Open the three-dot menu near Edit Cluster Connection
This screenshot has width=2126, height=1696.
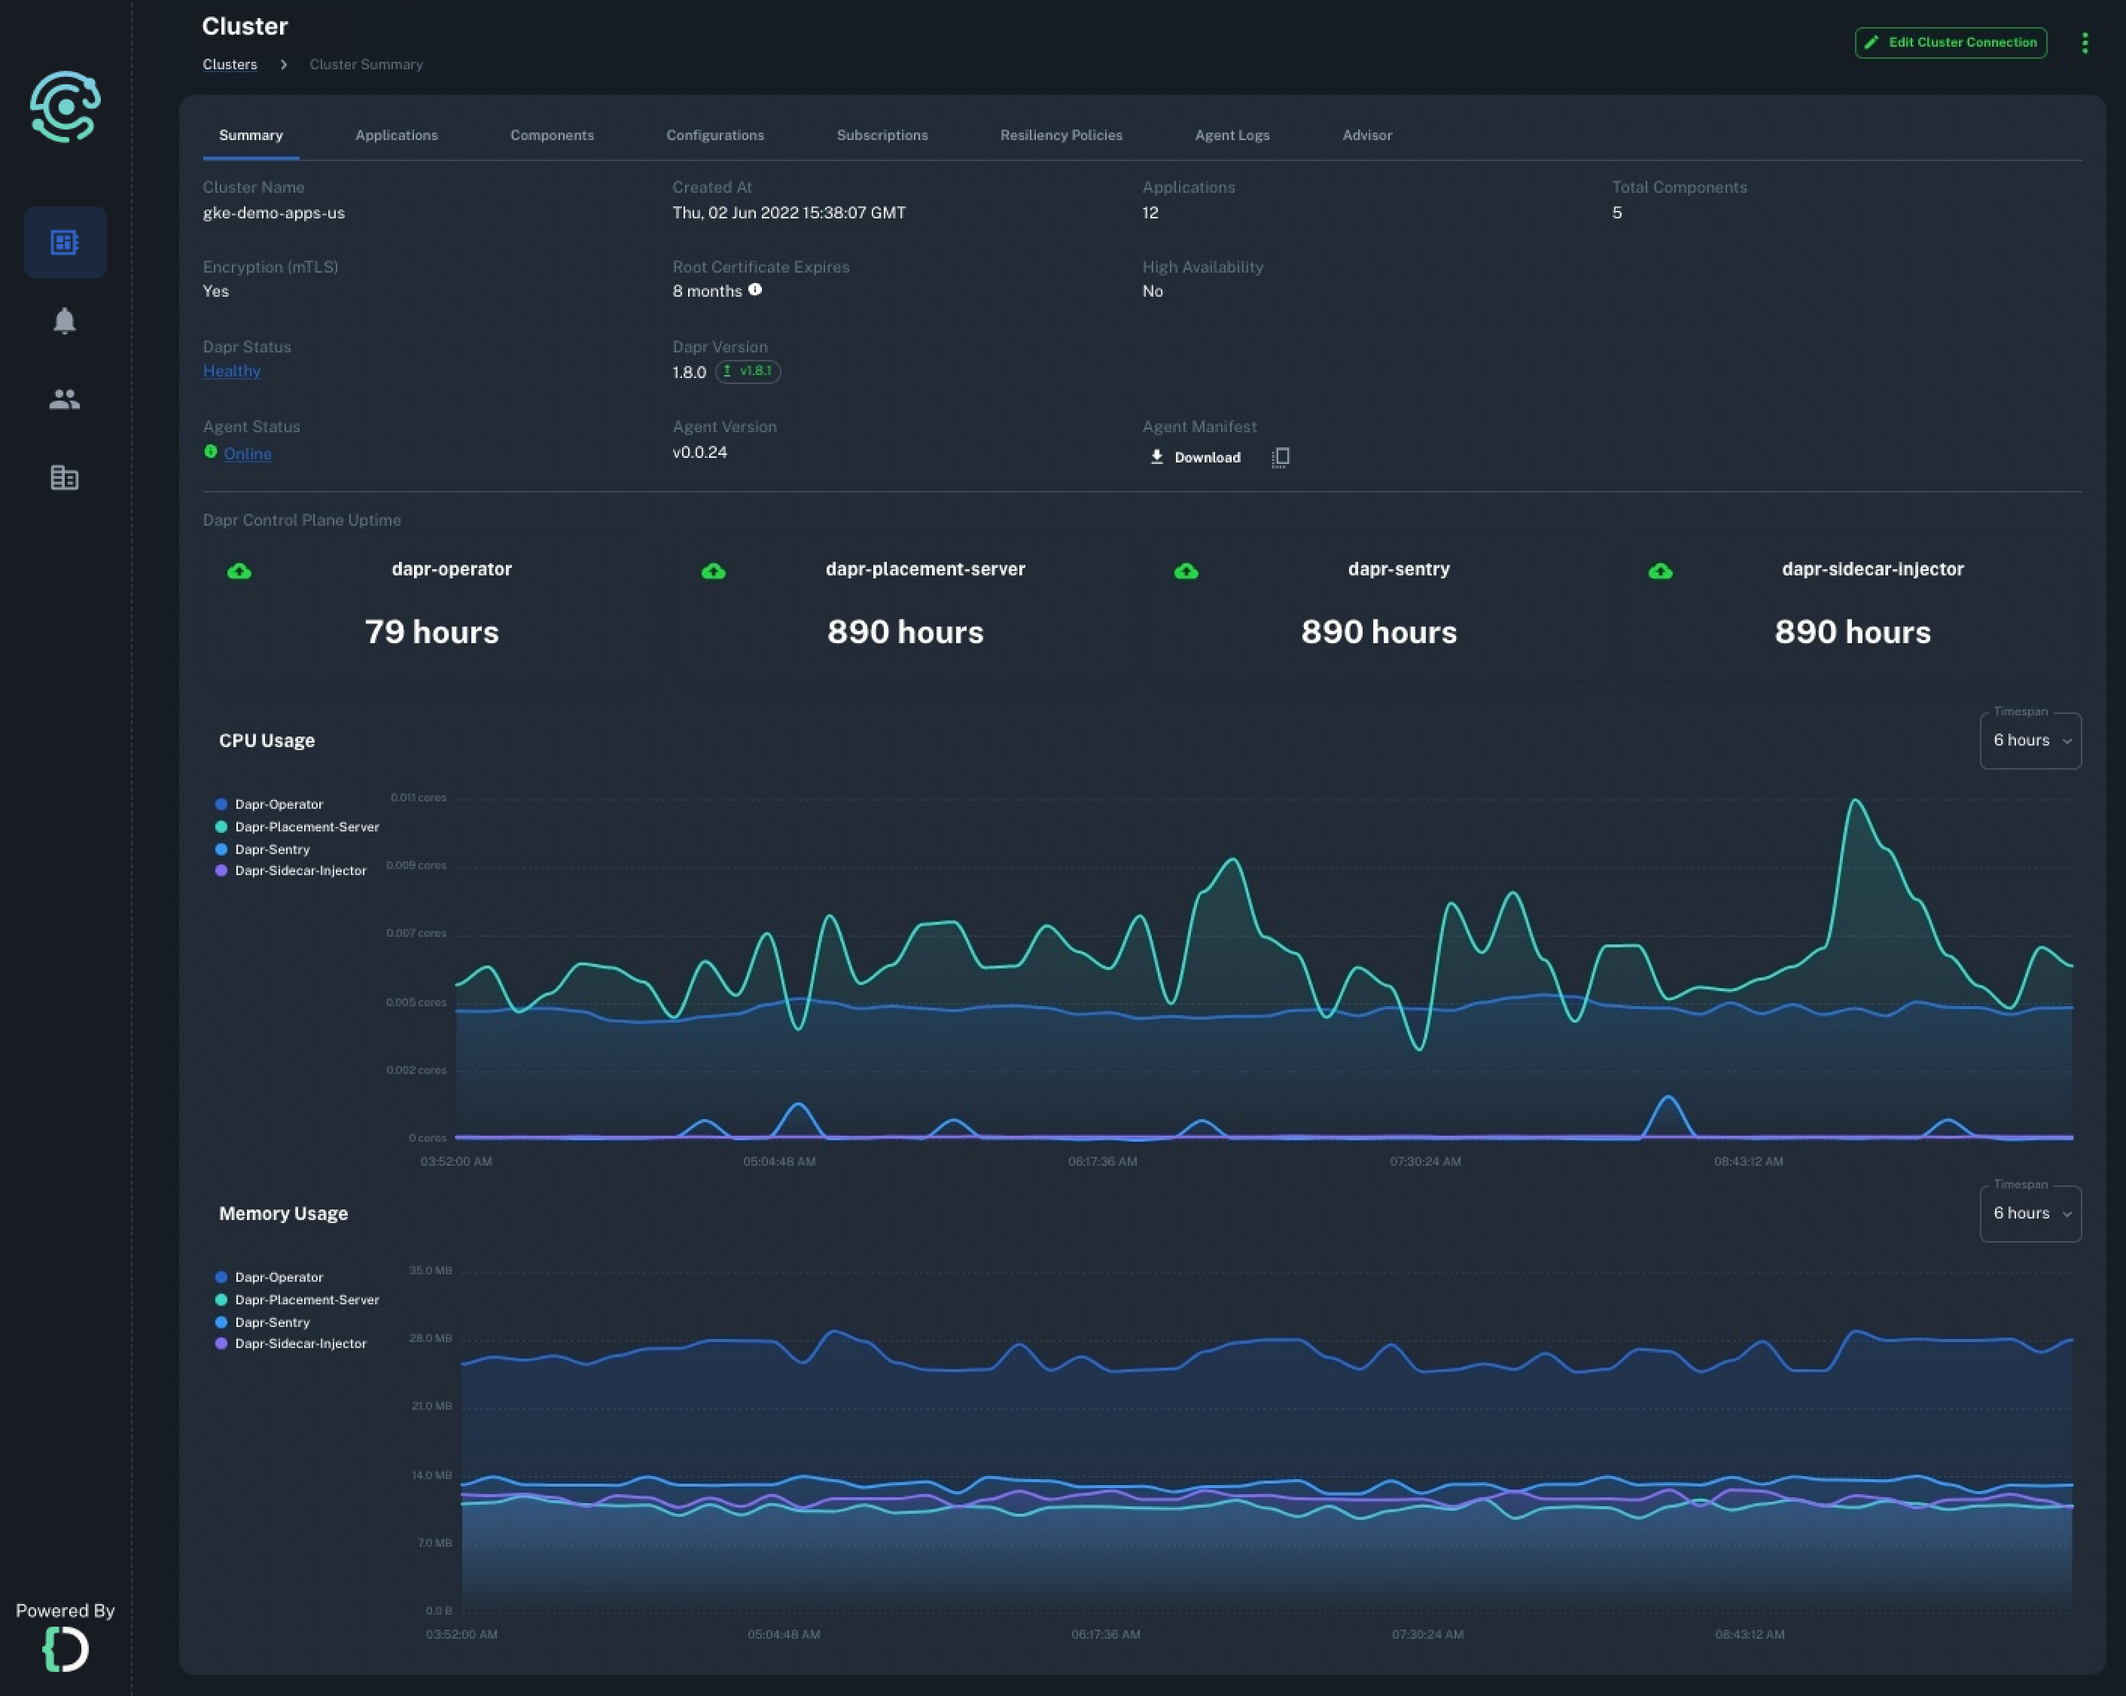coord(2085,42)
